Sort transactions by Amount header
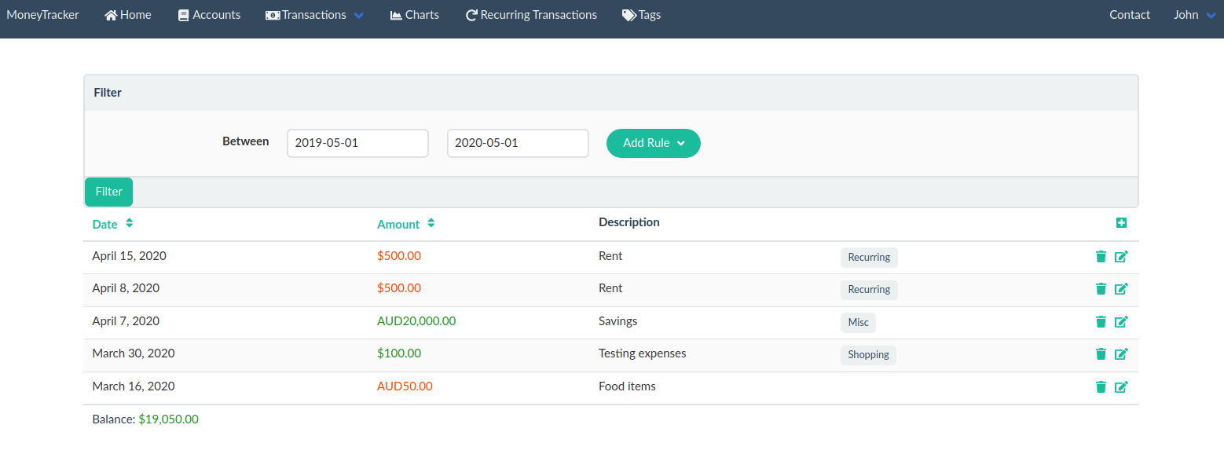The width and height of the screenshot is (1224, 465). [398, 224]
